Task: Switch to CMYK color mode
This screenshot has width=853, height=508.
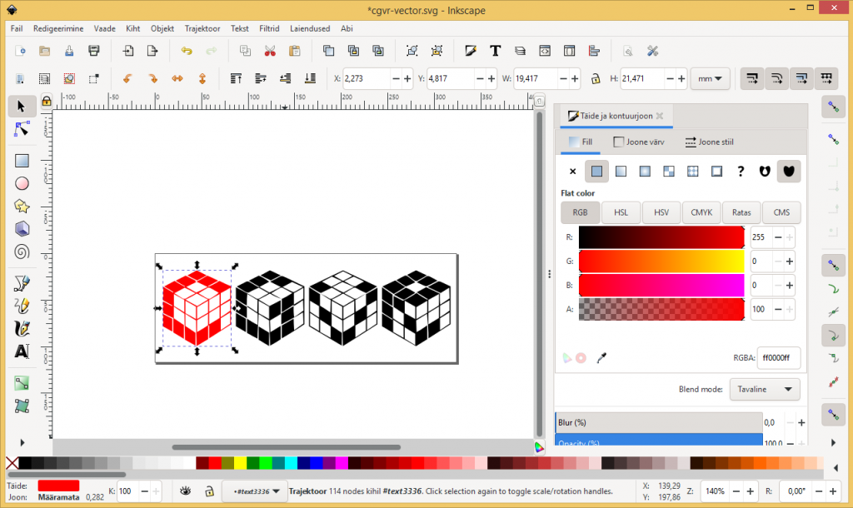Action: point(701,212)
